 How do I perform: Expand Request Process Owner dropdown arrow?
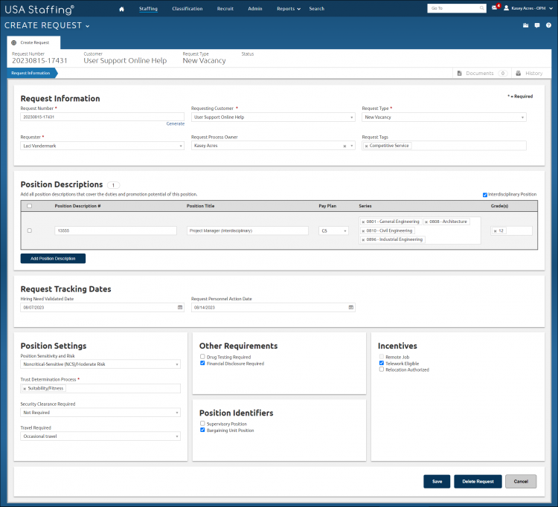[x=352, y=146]
